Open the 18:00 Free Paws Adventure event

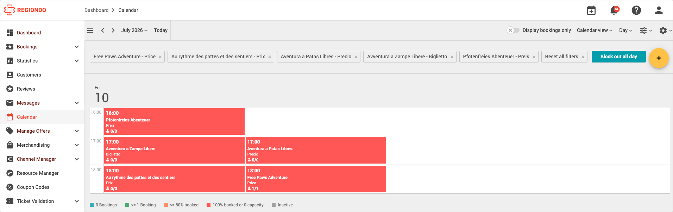click(x=316, y=179)
